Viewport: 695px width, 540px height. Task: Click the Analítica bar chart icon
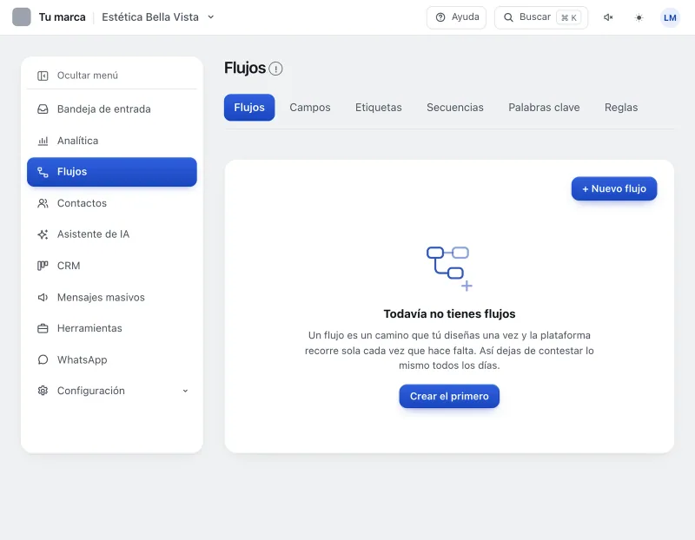tap(43, 141)
